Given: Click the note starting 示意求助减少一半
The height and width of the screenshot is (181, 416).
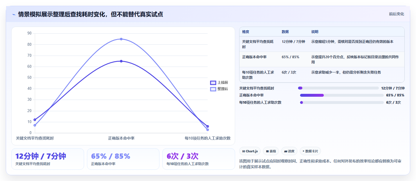Looking at the screenshot, I should point(346,72).
